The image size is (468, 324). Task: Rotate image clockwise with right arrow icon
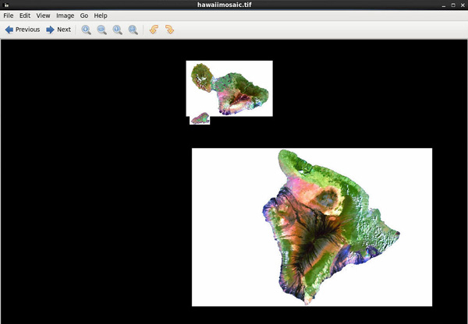[169, 30]
